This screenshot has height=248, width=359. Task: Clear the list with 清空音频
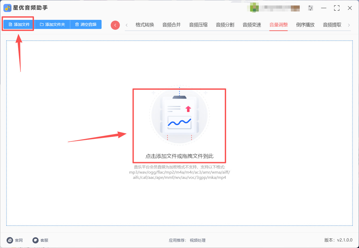(86, 25)
